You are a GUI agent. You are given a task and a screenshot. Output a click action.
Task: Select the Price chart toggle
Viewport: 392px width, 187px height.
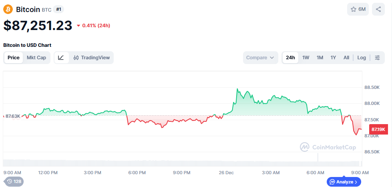click(x=14, y=58)
